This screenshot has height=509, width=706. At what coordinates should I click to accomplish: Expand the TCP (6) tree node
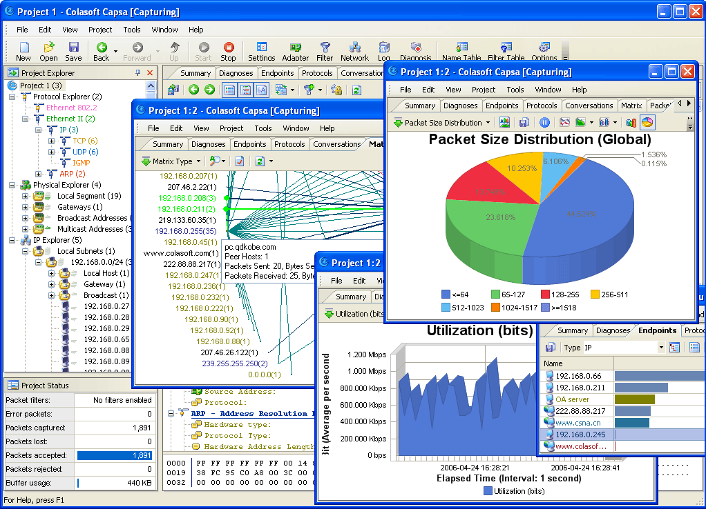52,141
